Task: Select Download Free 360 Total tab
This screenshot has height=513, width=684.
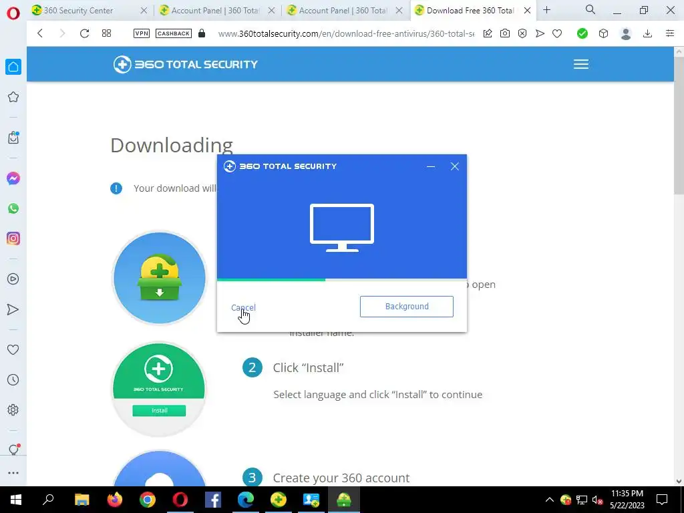Action: pyautogui.click(x=473, y=11)
